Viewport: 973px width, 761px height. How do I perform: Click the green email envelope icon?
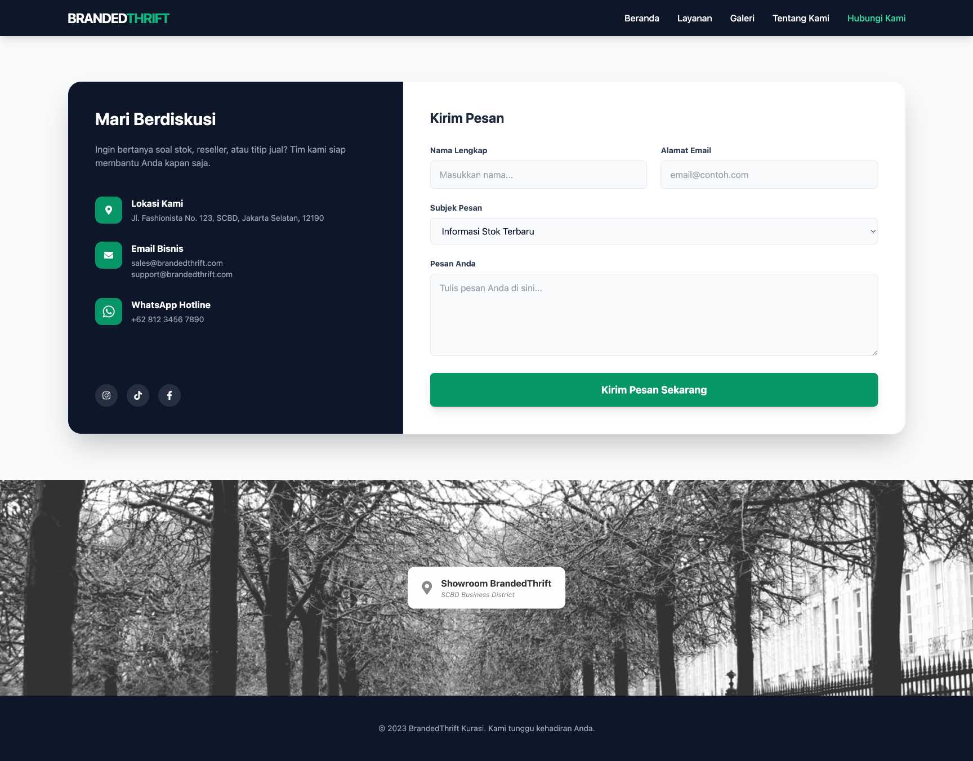[x=109, y=255]
